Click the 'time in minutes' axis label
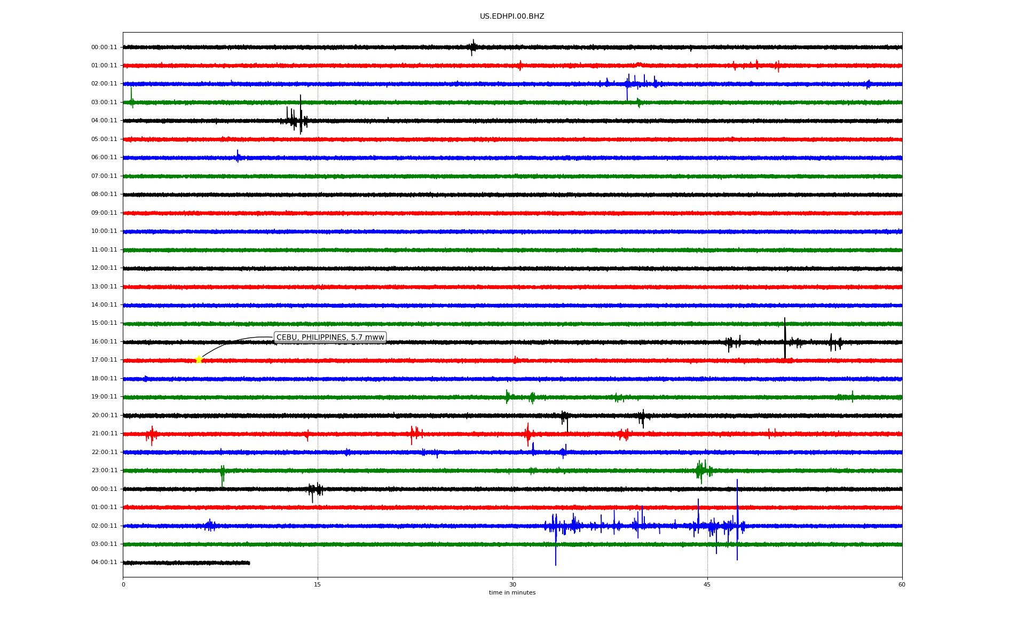Screen dimensions: 1025x641 pos(512,592)
